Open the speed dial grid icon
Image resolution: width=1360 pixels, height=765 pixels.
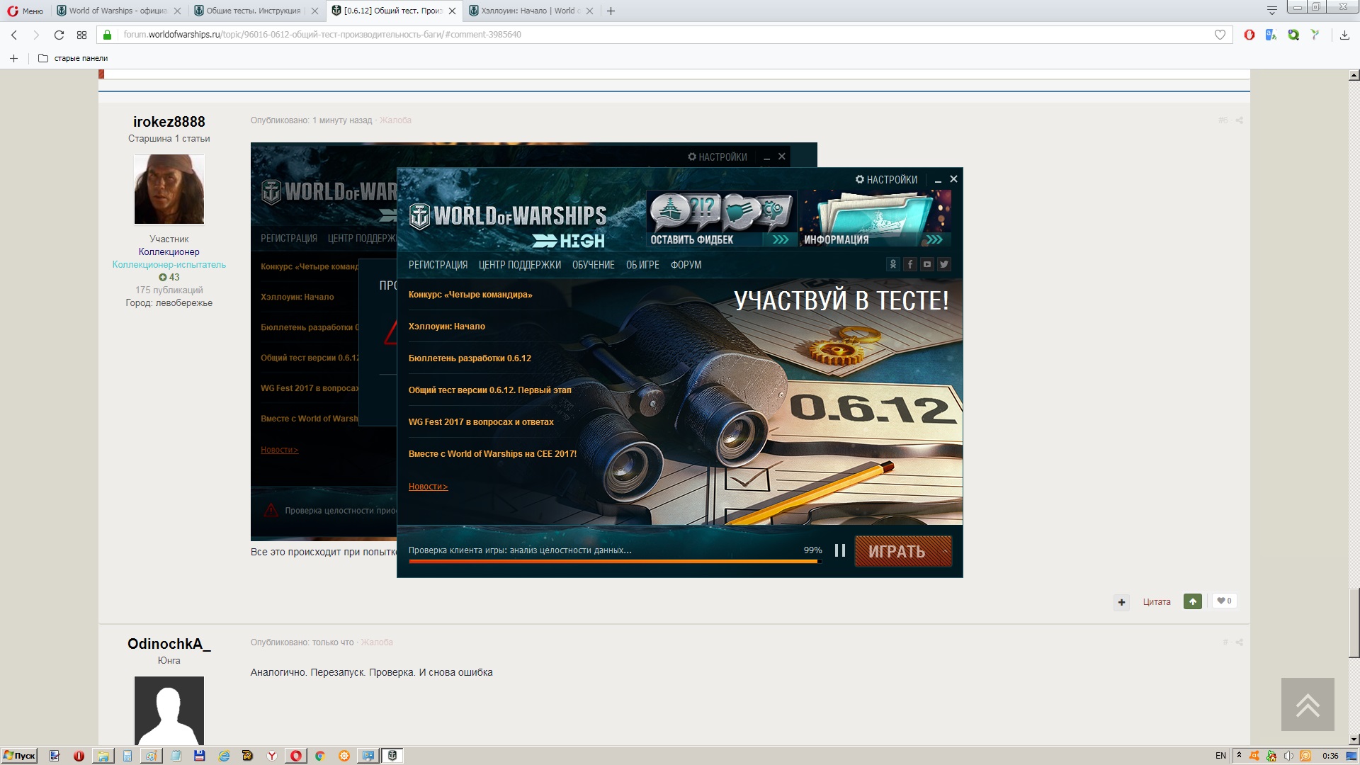coord(81,35)
